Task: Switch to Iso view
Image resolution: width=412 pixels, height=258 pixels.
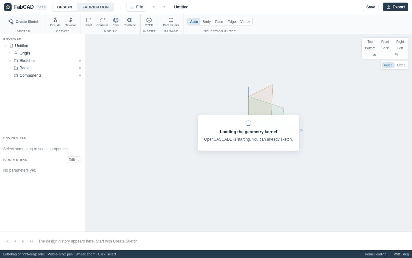Action: (374, 55)
